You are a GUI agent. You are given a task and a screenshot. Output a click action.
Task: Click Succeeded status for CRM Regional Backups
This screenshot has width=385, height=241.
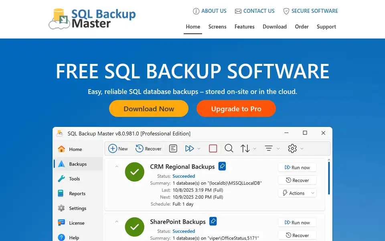(x=184, y=176)
